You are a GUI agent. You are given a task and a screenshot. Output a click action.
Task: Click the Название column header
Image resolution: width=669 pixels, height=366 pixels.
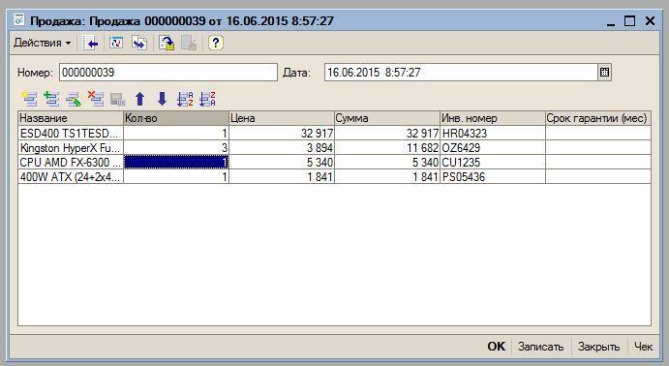(71, 118)
